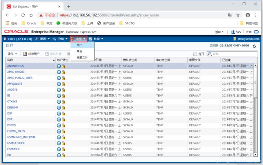
Task: Open the Chrome profile avatar
Action: tap(248, 15)
